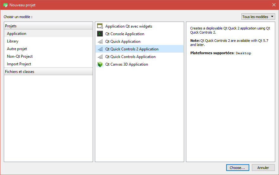Click the Qt Quick Controls 2 Application icon

(100, 49)
